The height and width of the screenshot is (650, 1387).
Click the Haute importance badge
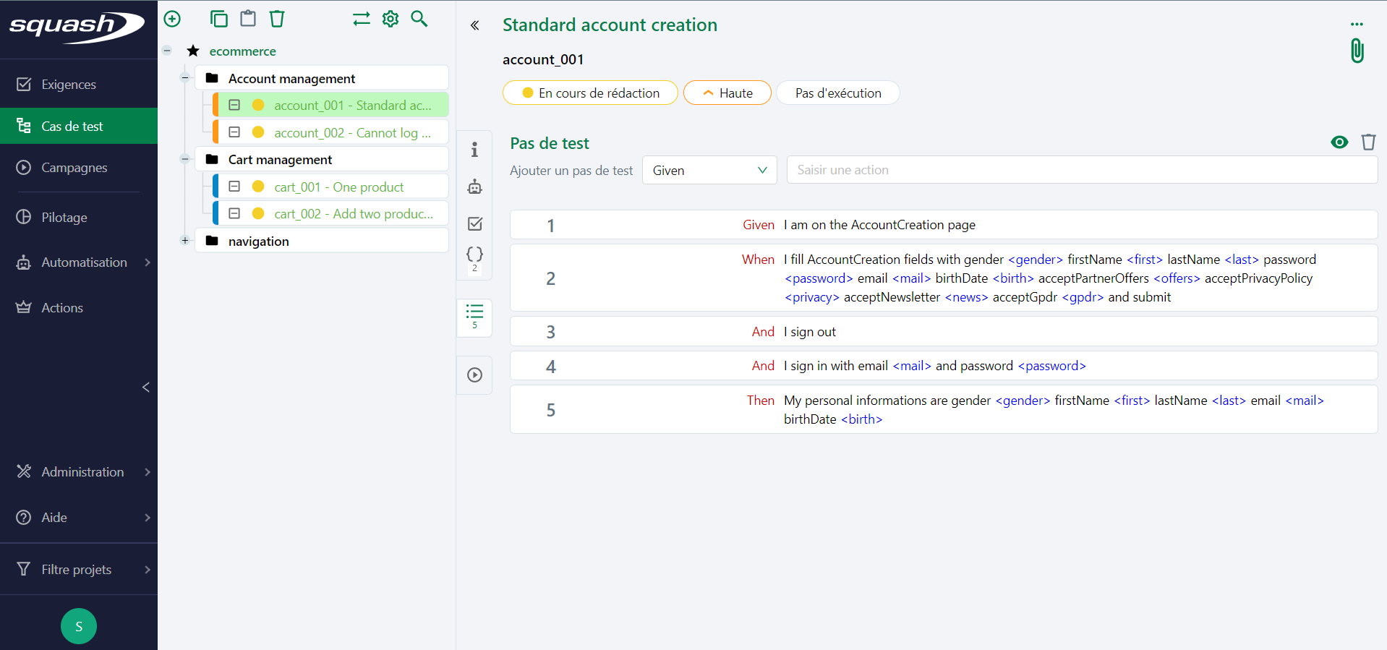coord(727,93)
